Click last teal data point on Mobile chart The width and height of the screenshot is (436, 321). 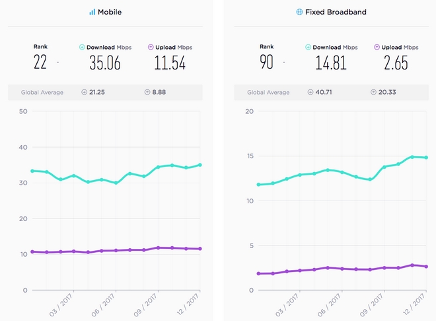[x=200, y=165]
